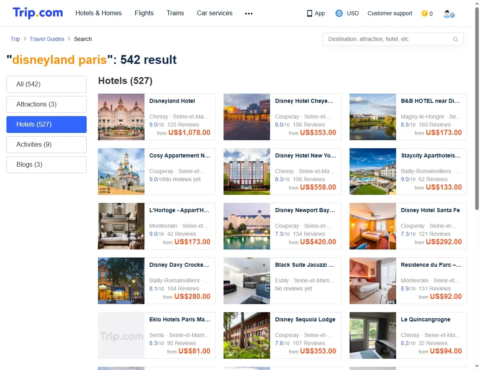Screen dimensions: 480x370
Task: Open Customer support link
Action: [x=390, y=14]
